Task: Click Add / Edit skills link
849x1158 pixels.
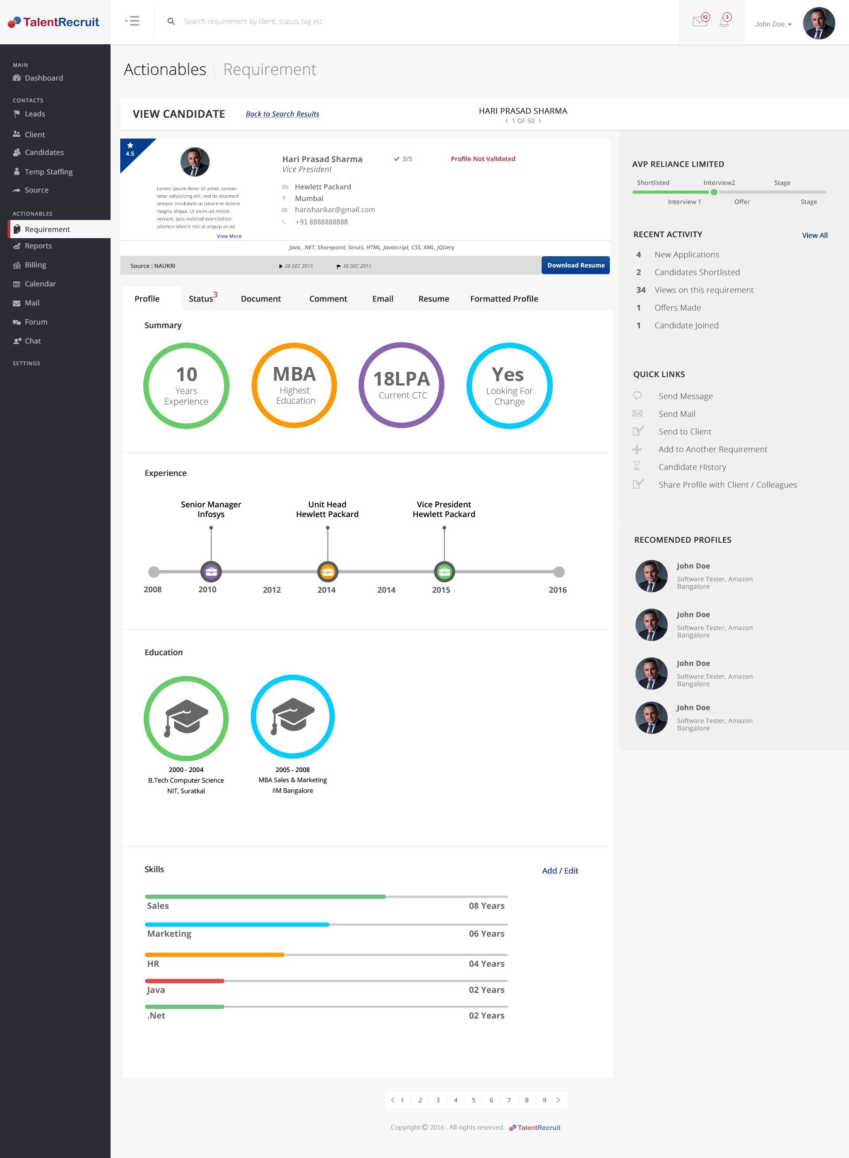Action: [560, 870]
